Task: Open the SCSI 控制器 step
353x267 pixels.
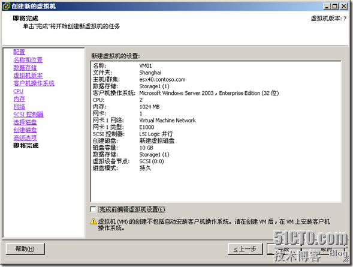Action: [x=28, y=115]
